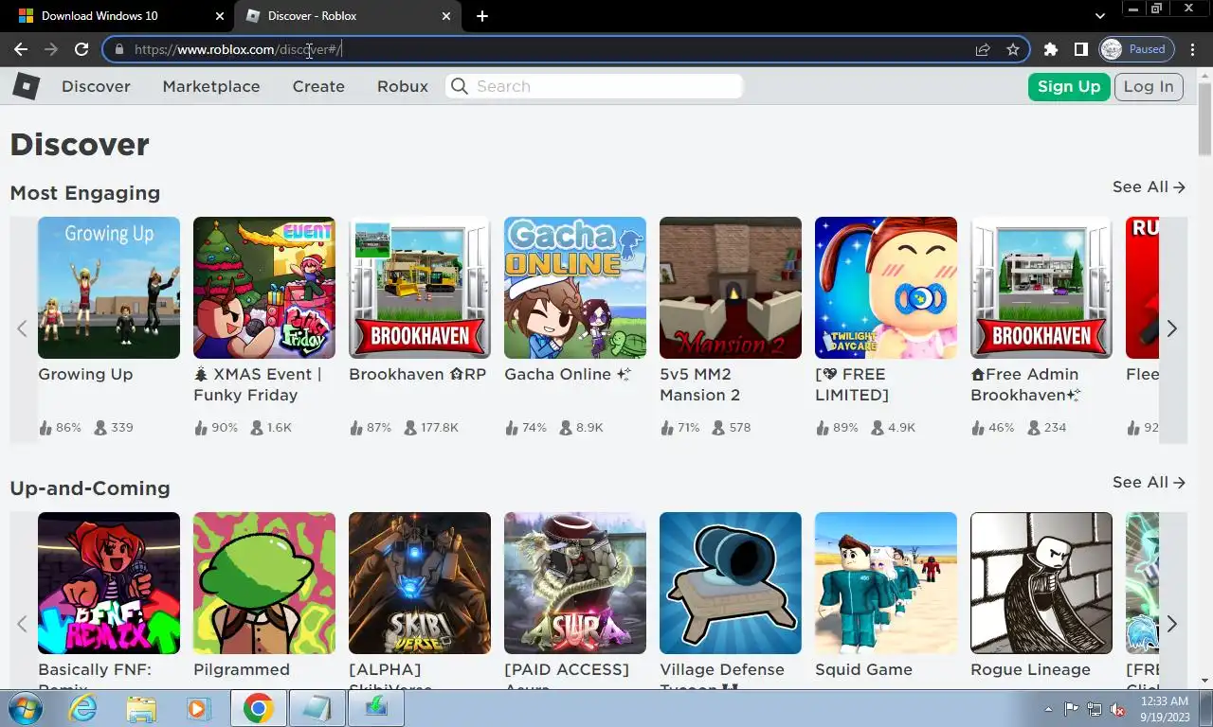Advance Most Engaging carousel right arrow

pyautogui.click(x=1172, y=328)
